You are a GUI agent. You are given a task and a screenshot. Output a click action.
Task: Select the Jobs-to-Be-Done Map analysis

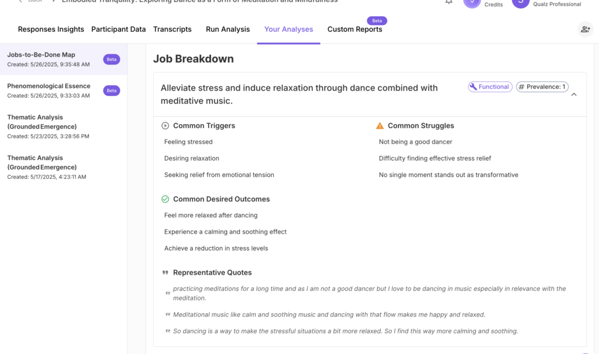pyautogui.click(x=64, y=59)
